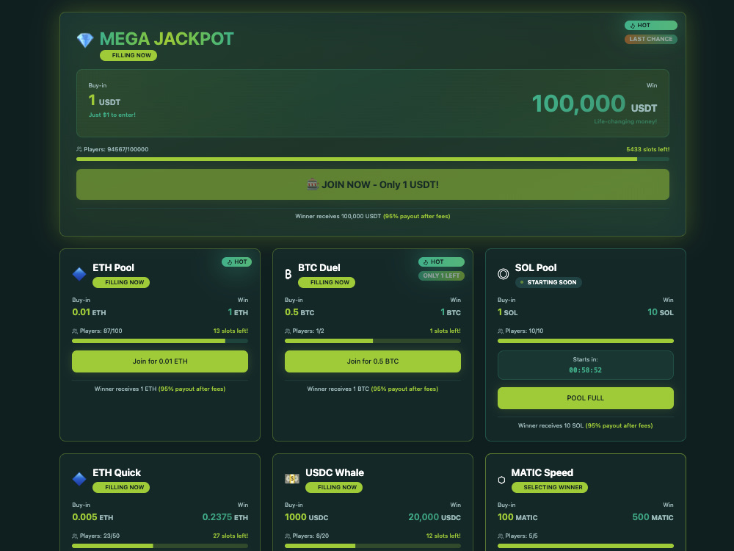
Task: Click Join for 0.01 ETH button
Action: [160, 361]
